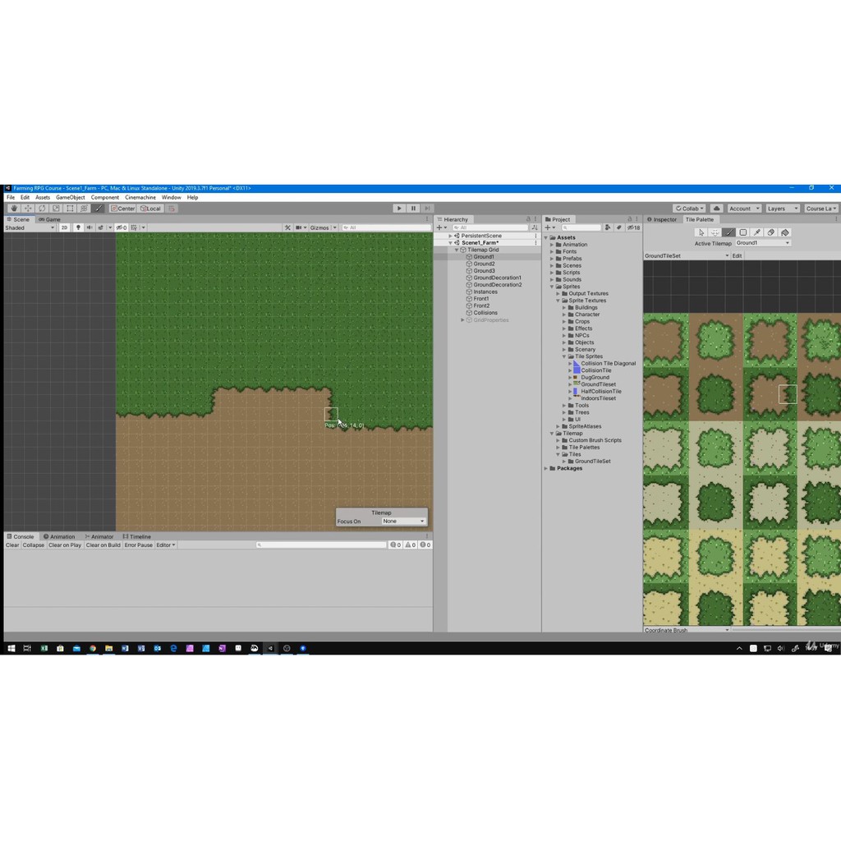This screenshot has width=841, height=841.
Task: Toggle Error Pause in the Console
Action: pos(138,545)
